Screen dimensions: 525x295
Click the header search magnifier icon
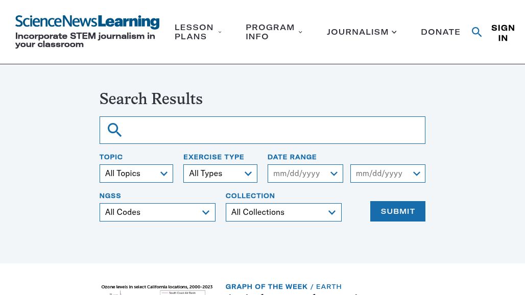point(476,32)
